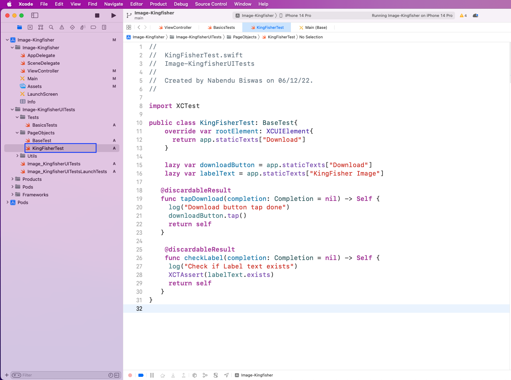Open the cloud status icon
This screenshot has height=380, width=511.
point(475,15)
